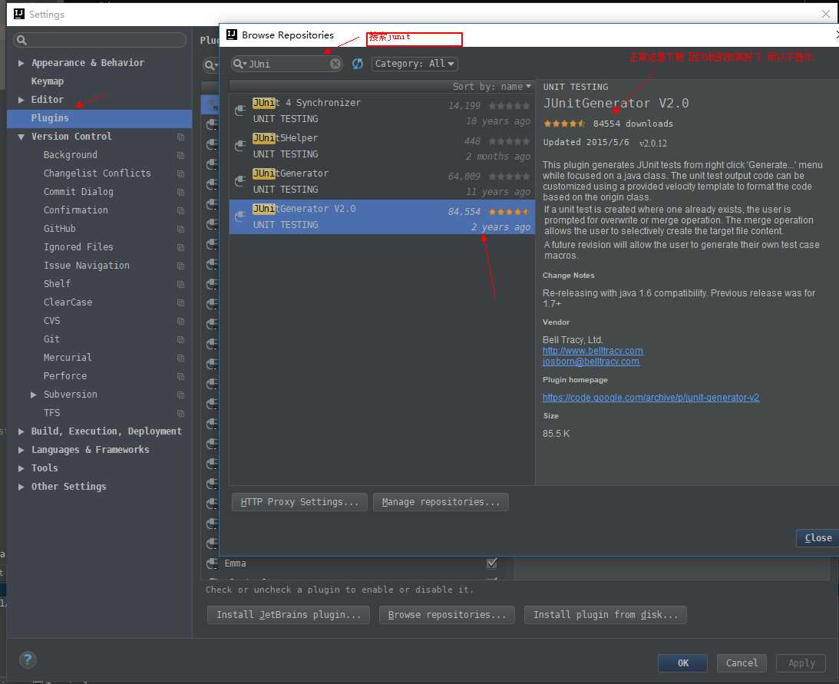The height and width of the screenshot is (684, 839).
Task: Click the Emma plugin name row
Action: coord(235,563)
